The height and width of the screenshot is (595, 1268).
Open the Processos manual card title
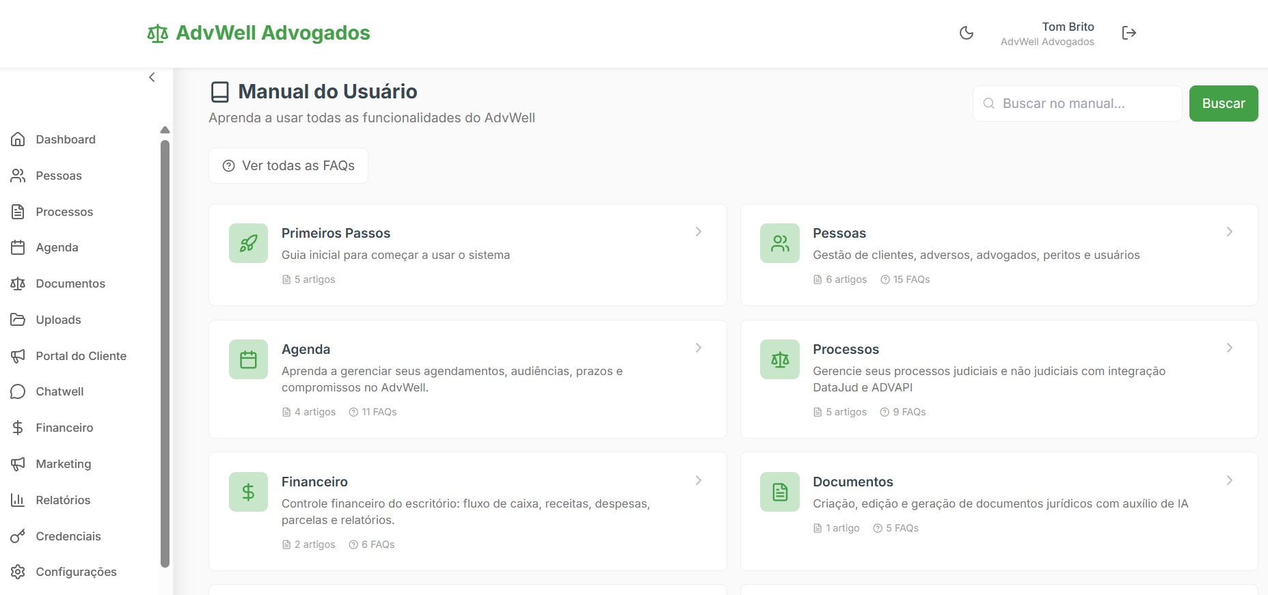point(846,349)
